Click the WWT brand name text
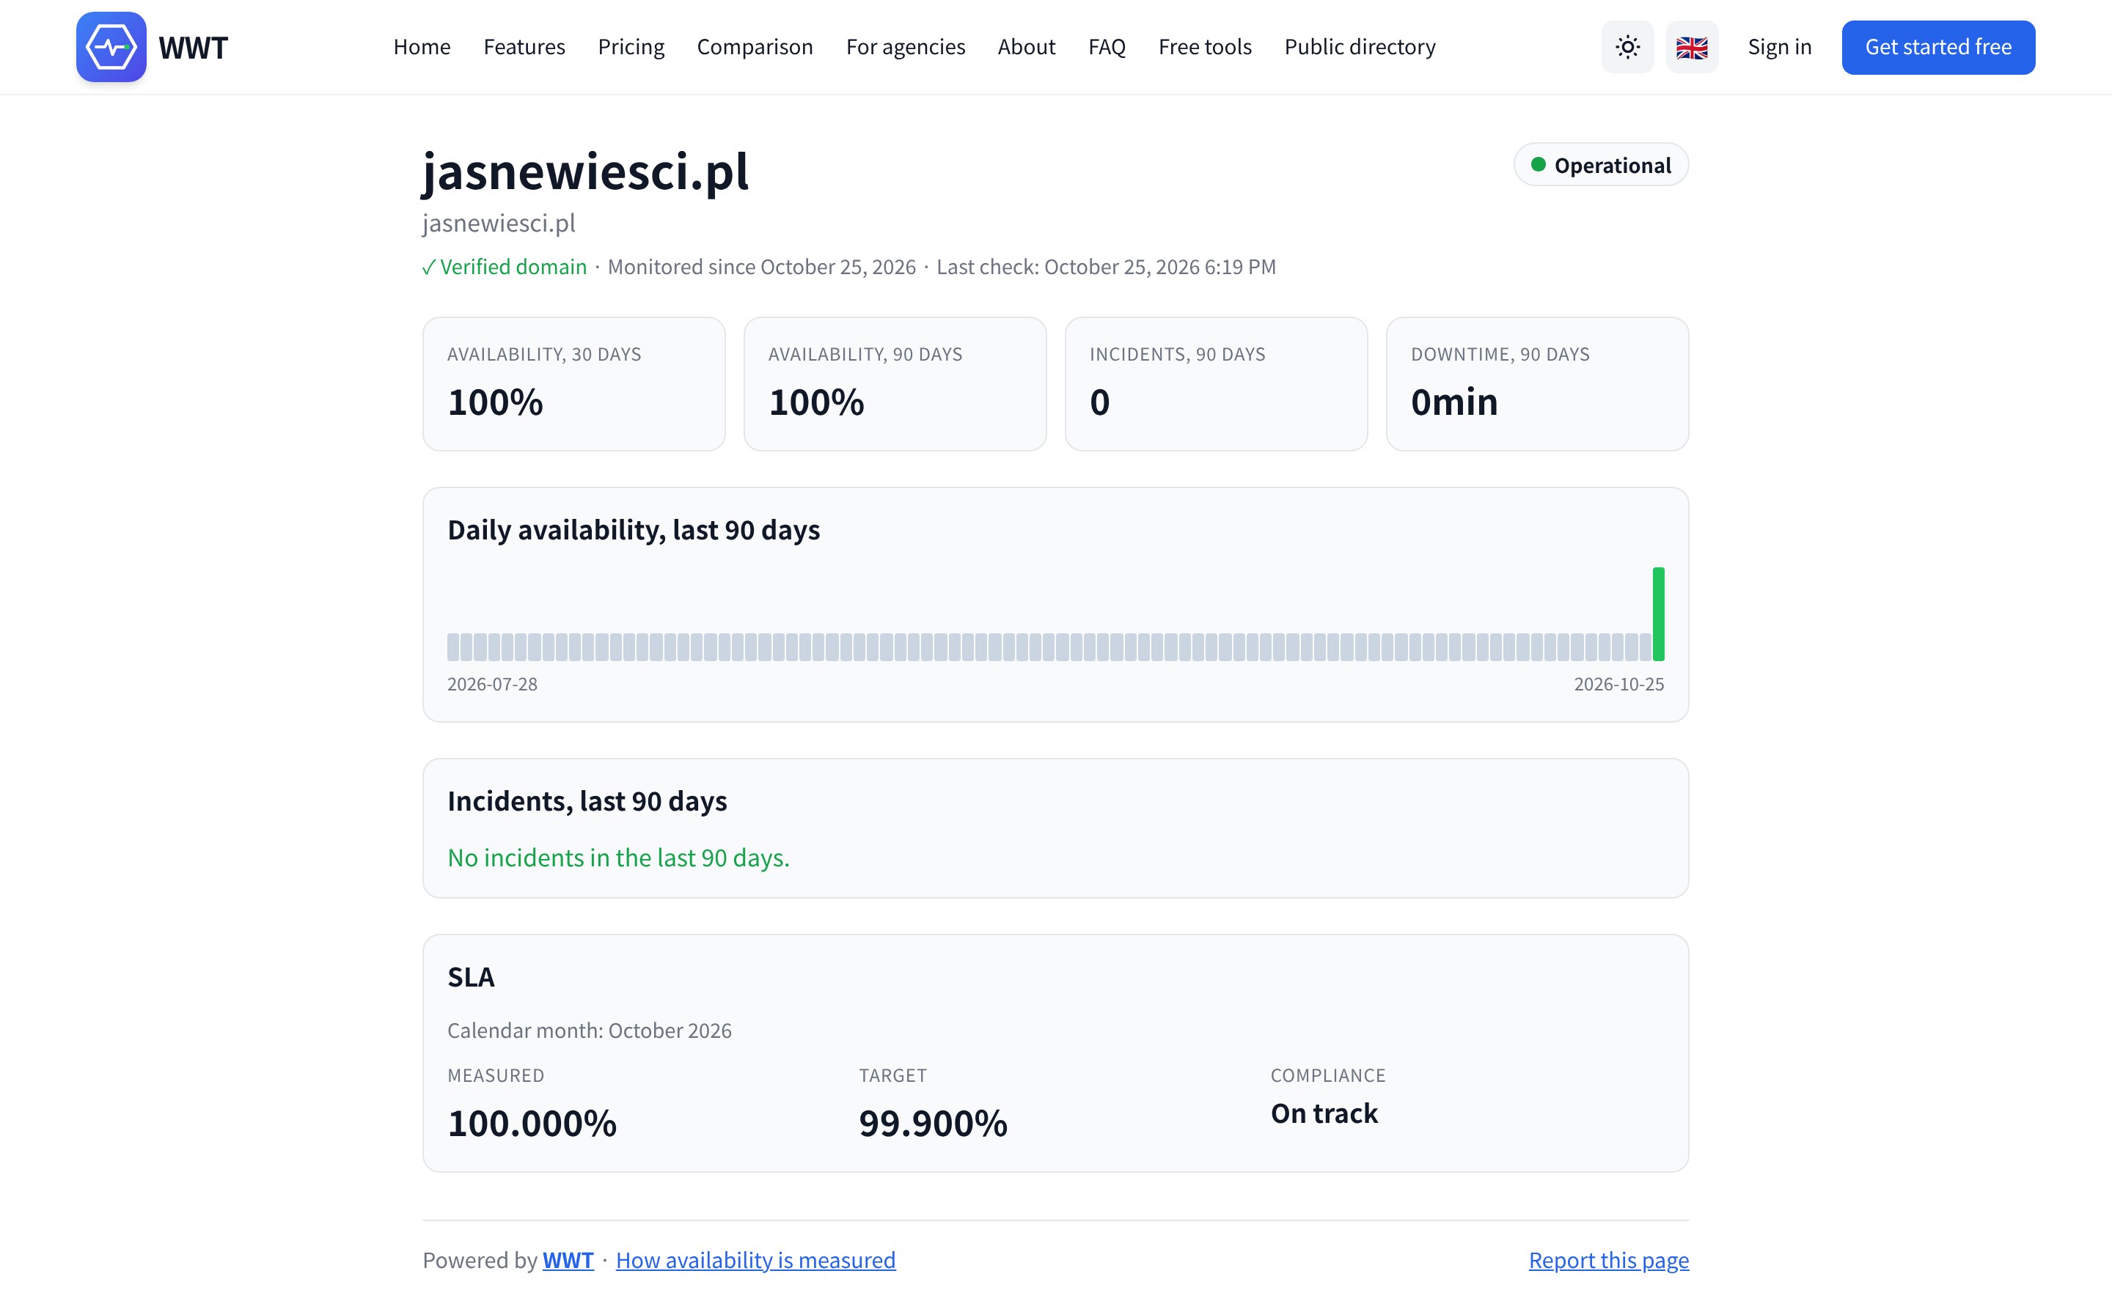Screen dimensions: 2112x1312 (x=194, y=48)
